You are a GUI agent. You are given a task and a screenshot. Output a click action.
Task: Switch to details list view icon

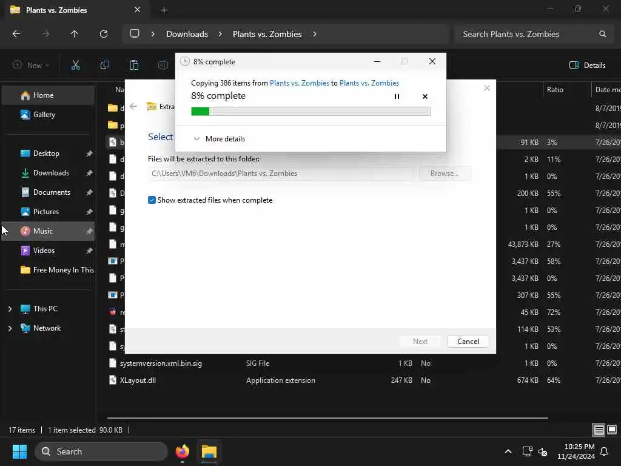point(599,430)
